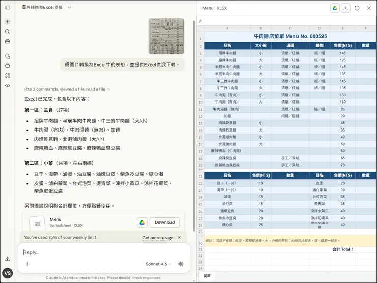Download the XLSX from preview header
Viewport: 377px width, 283px height.
click(x=345, y=8)
